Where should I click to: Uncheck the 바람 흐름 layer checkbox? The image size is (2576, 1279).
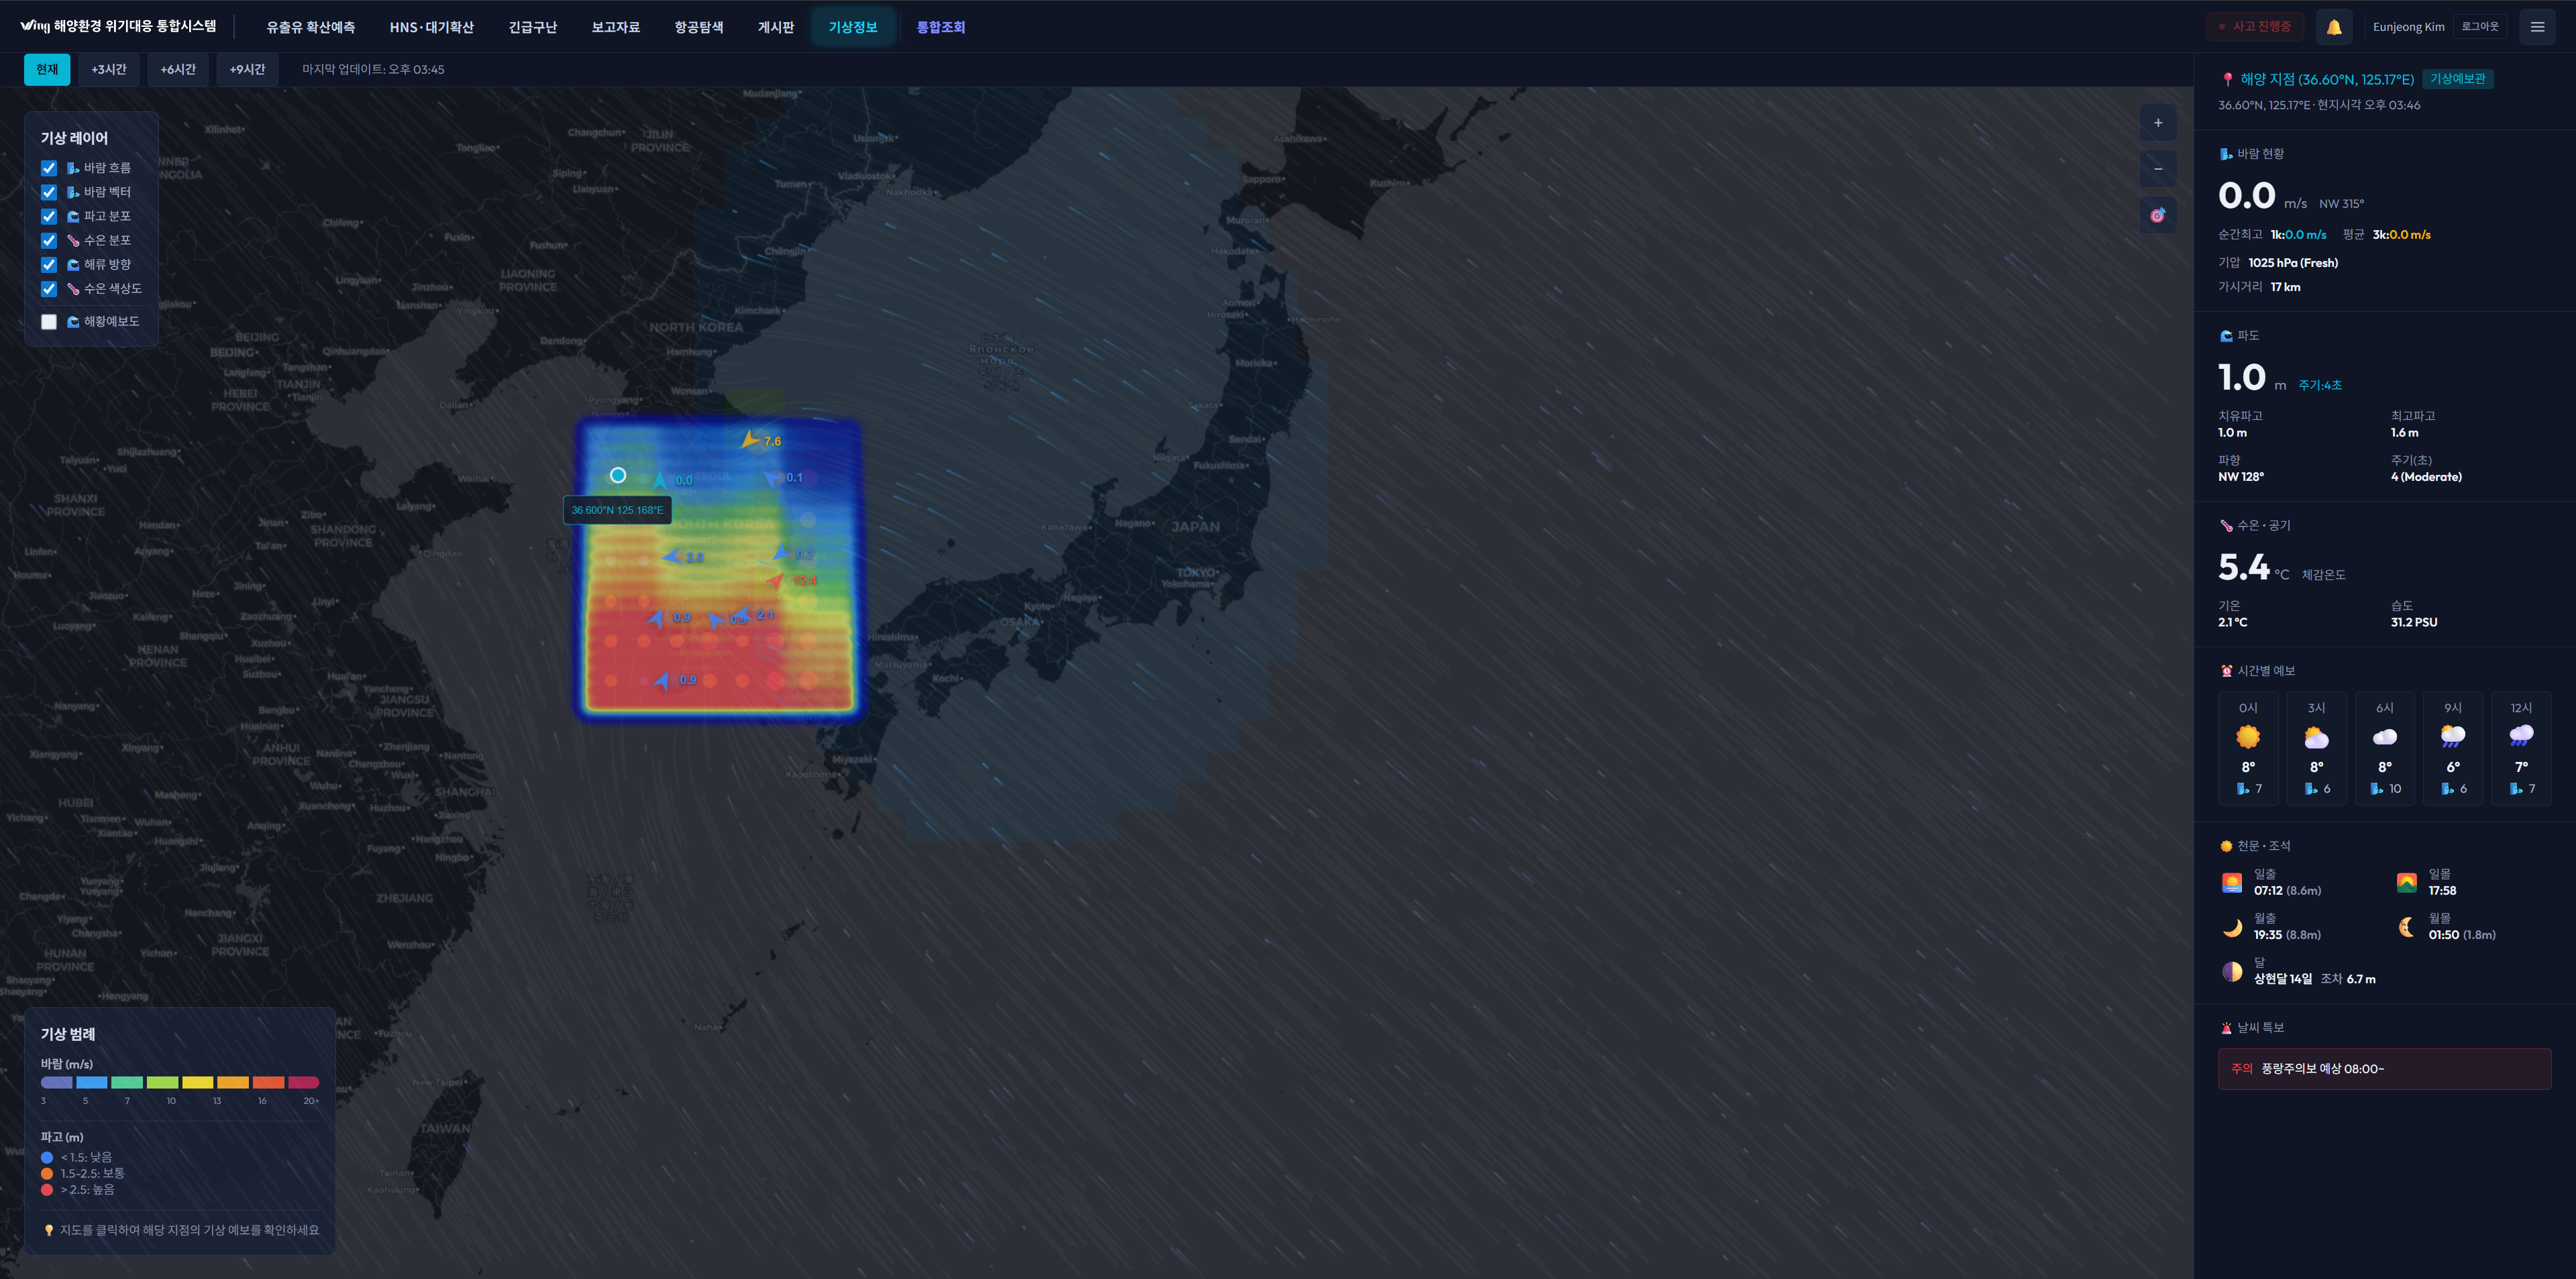tap(49, 168)
